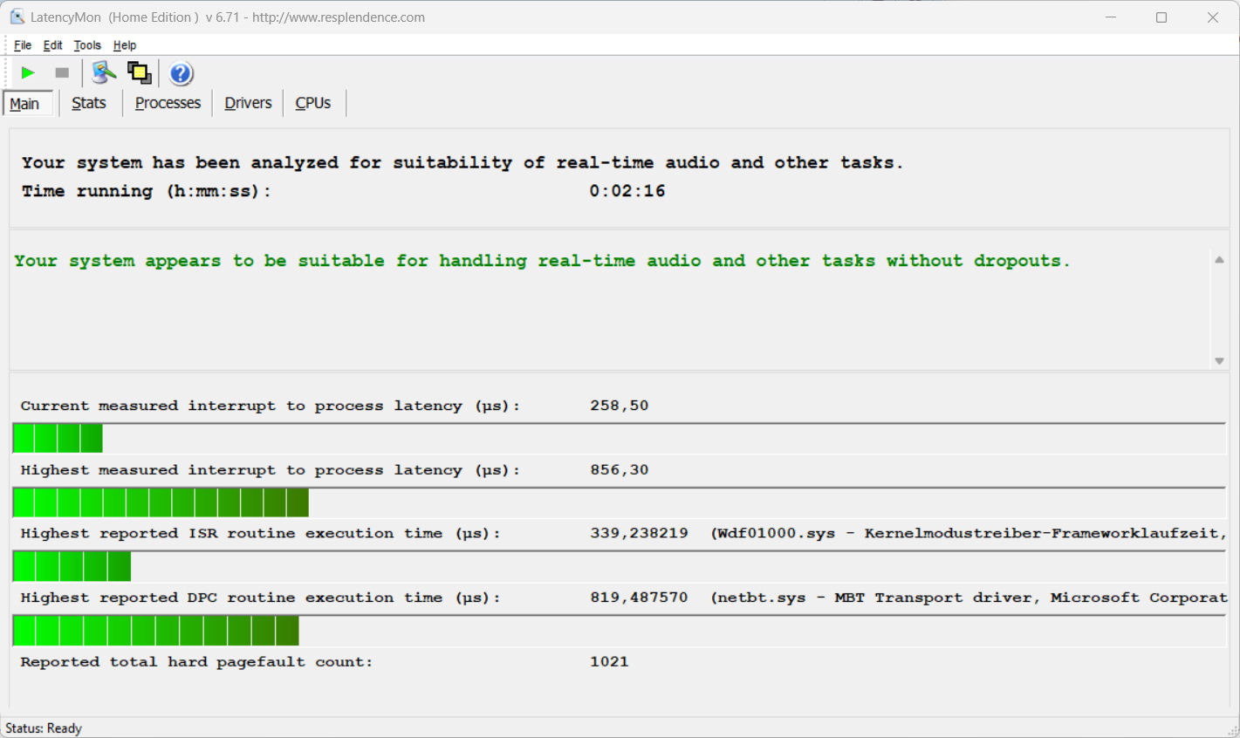Open options via monitor-and-pen toolbar icon
Screen dimensions: 1240x738
pos(103,73)
